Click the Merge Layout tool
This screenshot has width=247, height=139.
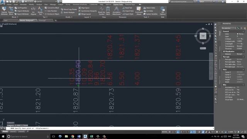click(85, 14)
